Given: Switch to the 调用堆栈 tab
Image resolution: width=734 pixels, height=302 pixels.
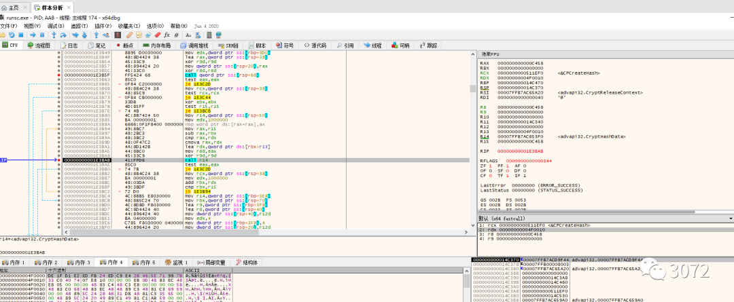Looking at the screenshot, I should (x=194, y=45).
